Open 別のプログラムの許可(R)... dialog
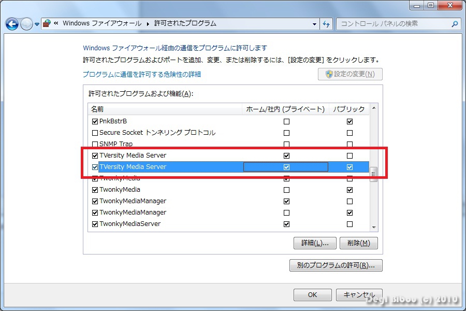 coord(336,265)
